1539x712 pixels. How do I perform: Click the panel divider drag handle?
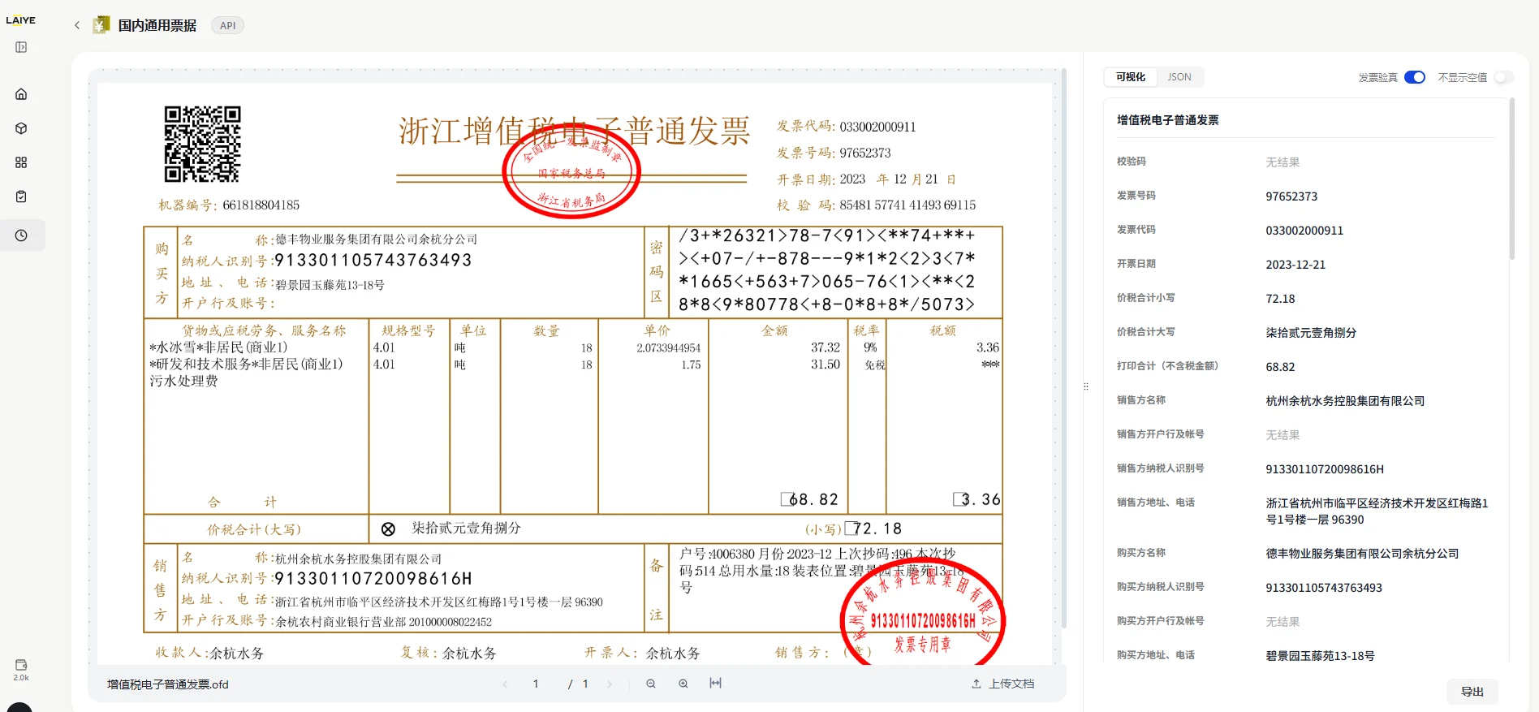tap(1086, 386)
